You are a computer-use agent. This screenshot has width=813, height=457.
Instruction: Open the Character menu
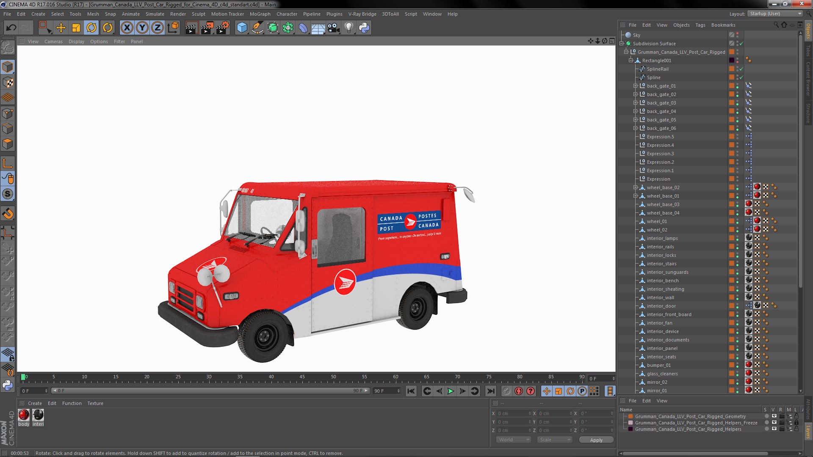tap(287, 14)
